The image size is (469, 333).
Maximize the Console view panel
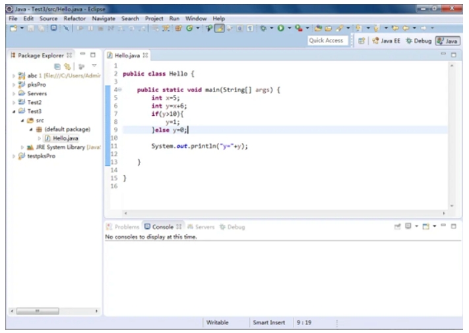coord(453,226)
